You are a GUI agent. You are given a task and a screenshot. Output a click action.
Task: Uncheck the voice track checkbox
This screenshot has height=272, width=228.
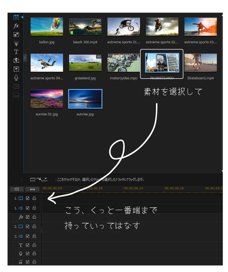point(28,253)
